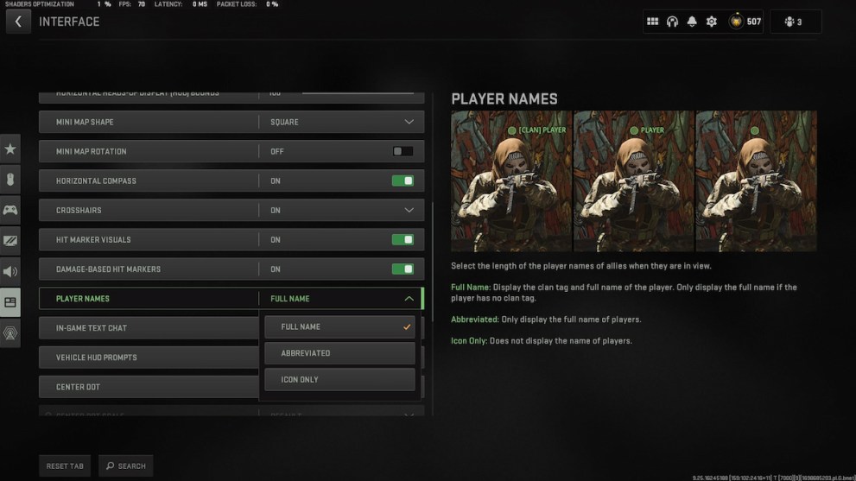
Task: Open notifications via the bell icon
Action: point(692,22)
